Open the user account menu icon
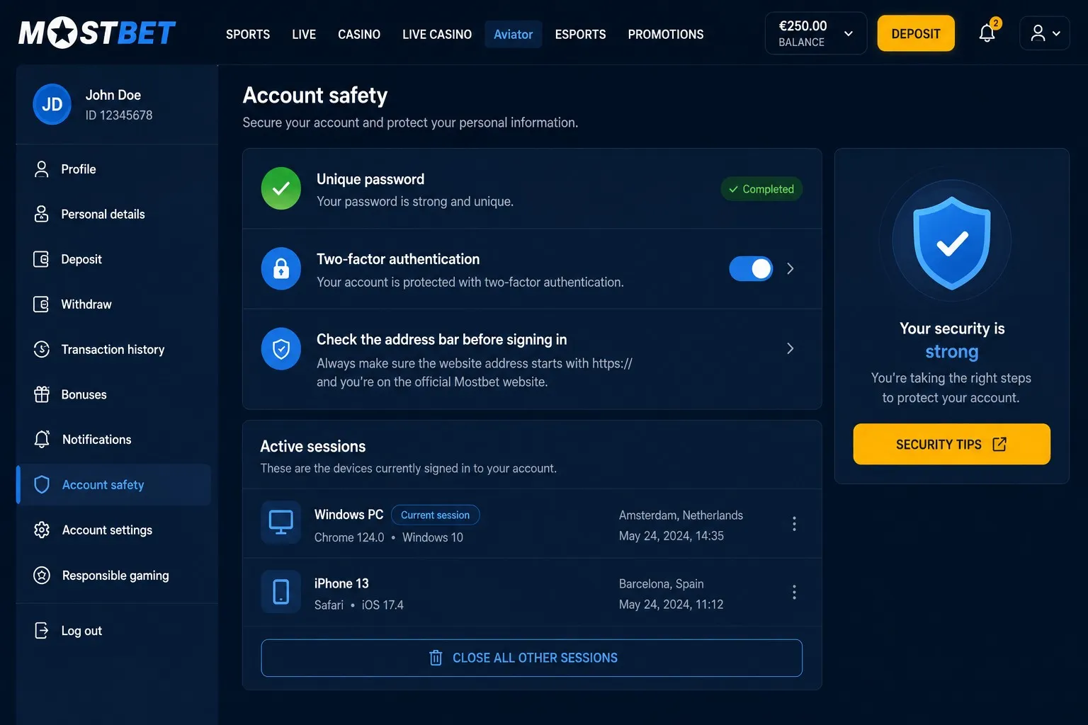The width and height of the screenshot is (1088, 725). [1044, 33]
